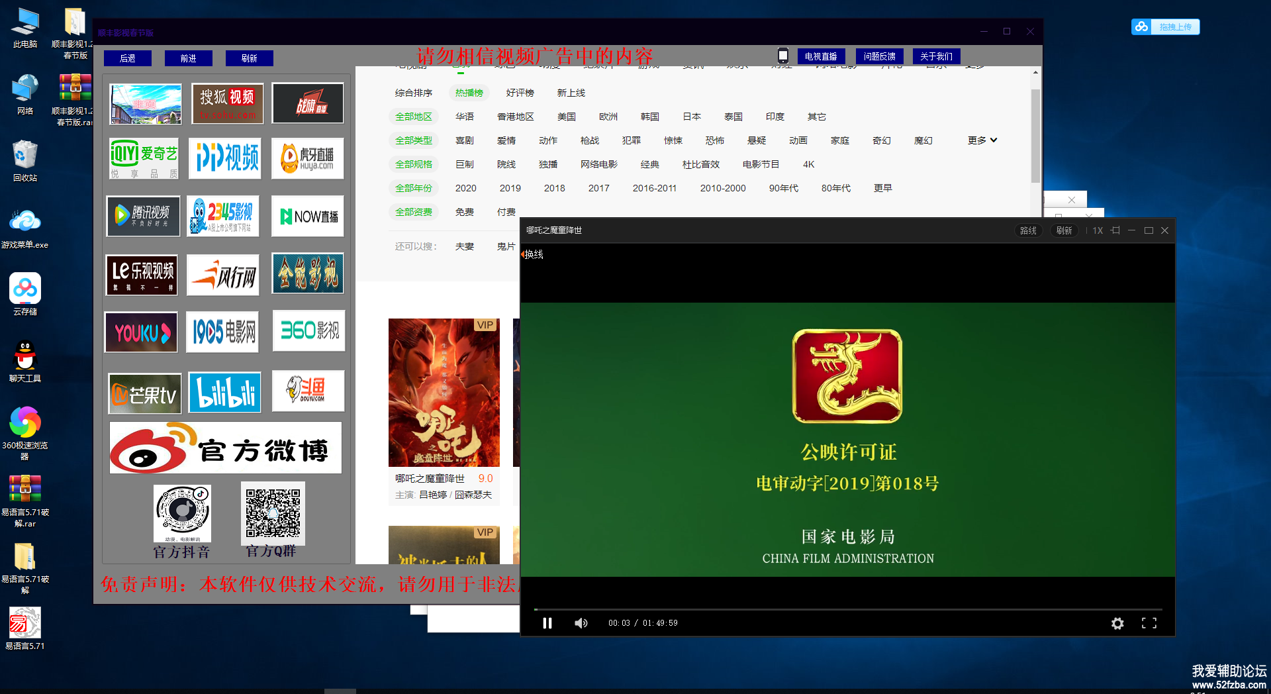This screenshot has width=1271, height=694.
Task: Open the Tencent Video tile
Action: [143, 216]
